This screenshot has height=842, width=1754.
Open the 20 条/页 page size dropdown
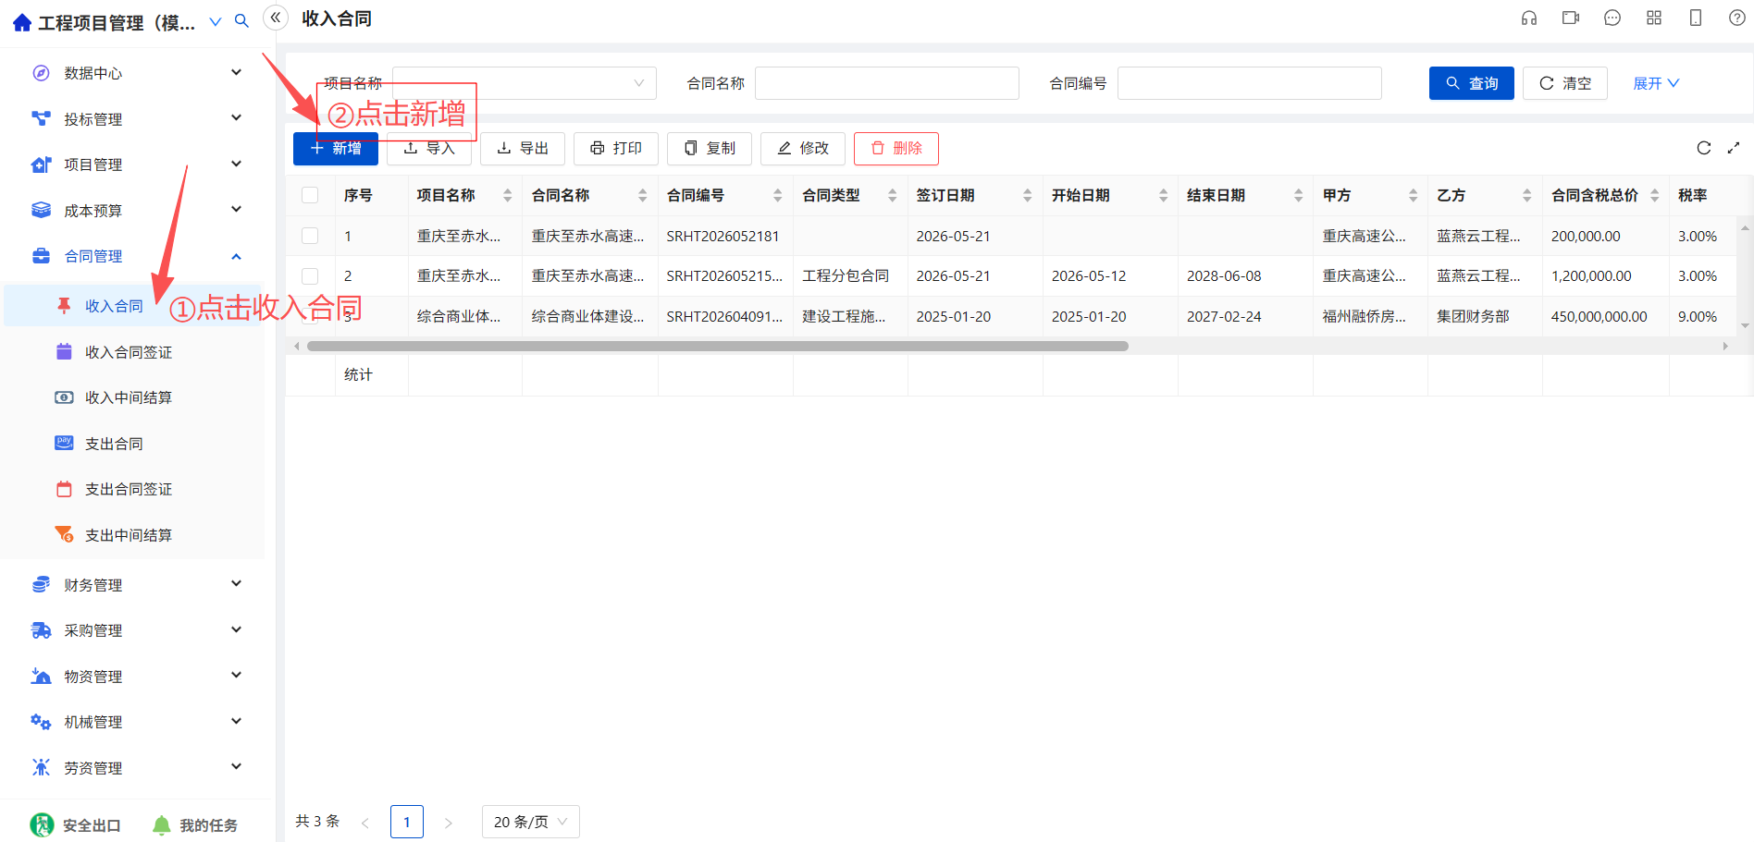[531, 822]
